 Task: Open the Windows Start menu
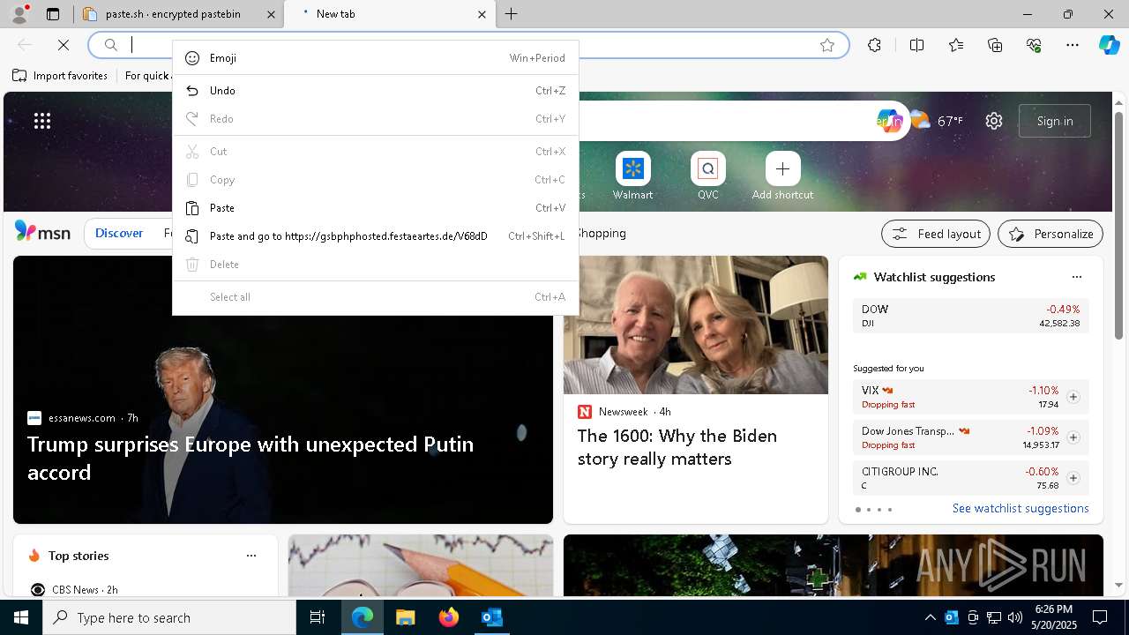point(21,617)
